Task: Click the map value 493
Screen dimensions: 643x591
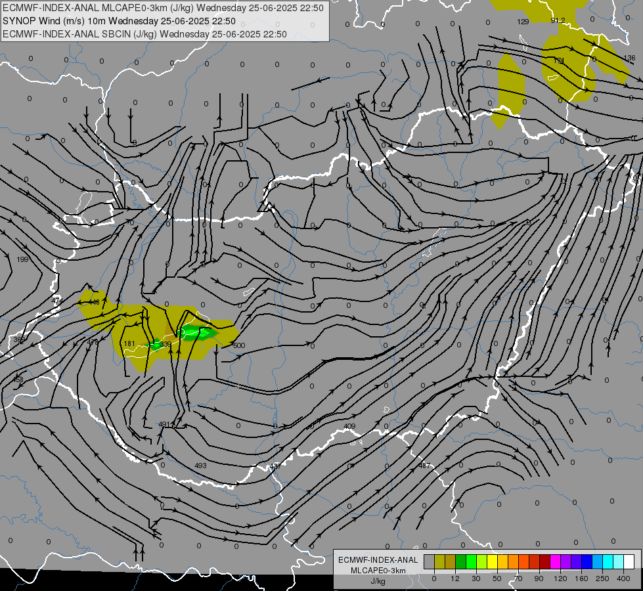Action: coord(200,466)
